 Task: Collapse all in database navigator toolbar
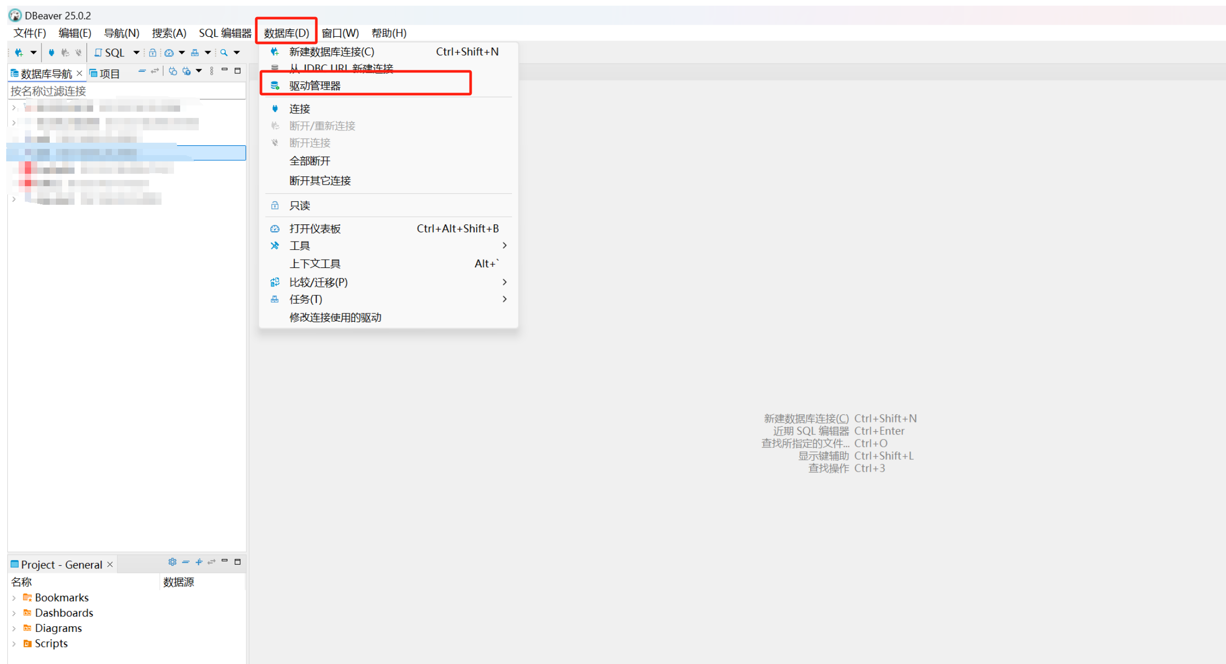(142, 71)
